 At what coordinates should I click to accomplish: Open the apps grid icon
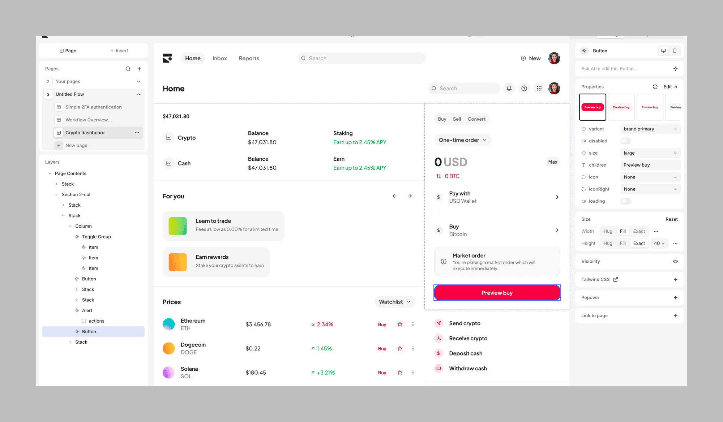tap(539, 89)
